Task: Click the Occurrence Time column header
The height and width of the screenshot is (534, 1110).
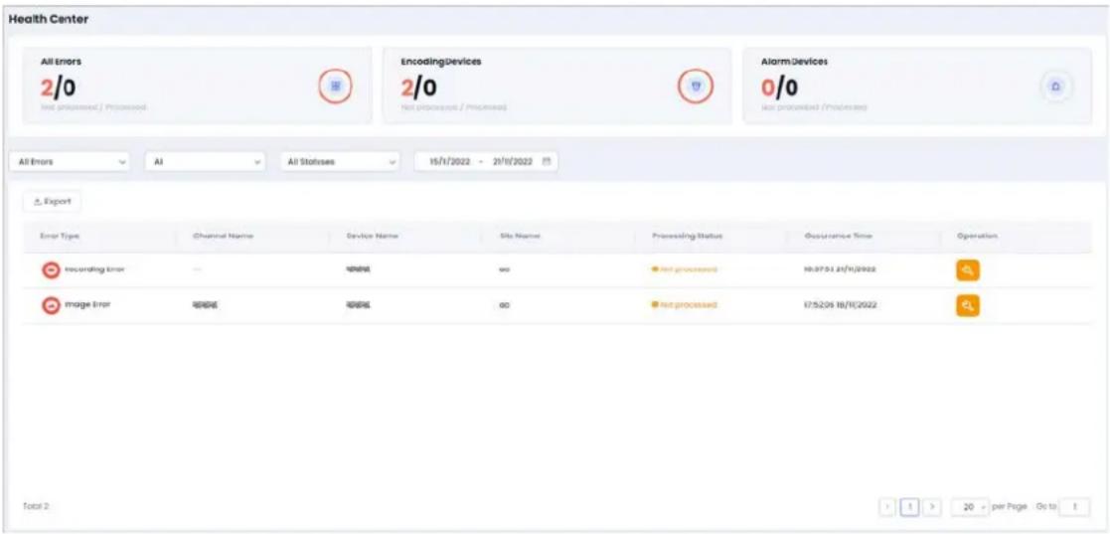Action: tap(838, 236)
